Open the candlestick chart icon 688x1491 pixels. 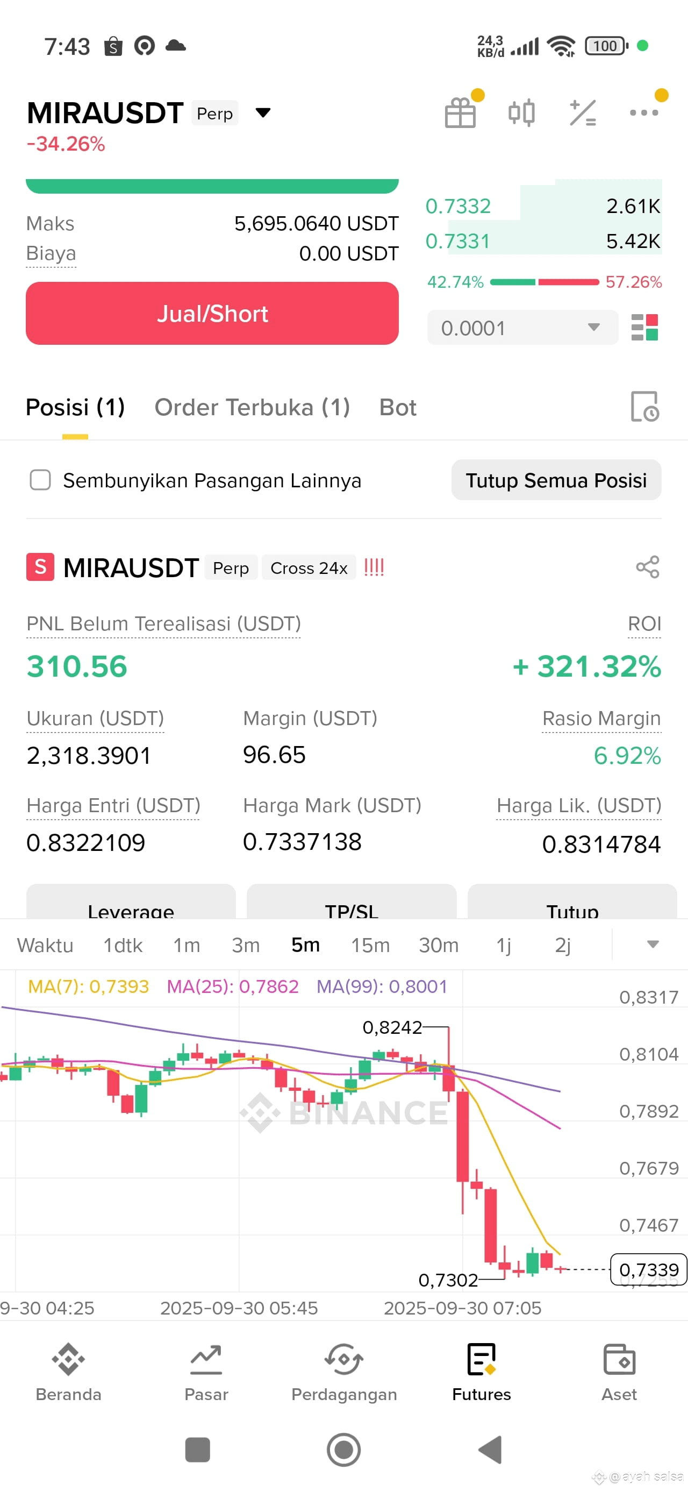click(521, 113)
